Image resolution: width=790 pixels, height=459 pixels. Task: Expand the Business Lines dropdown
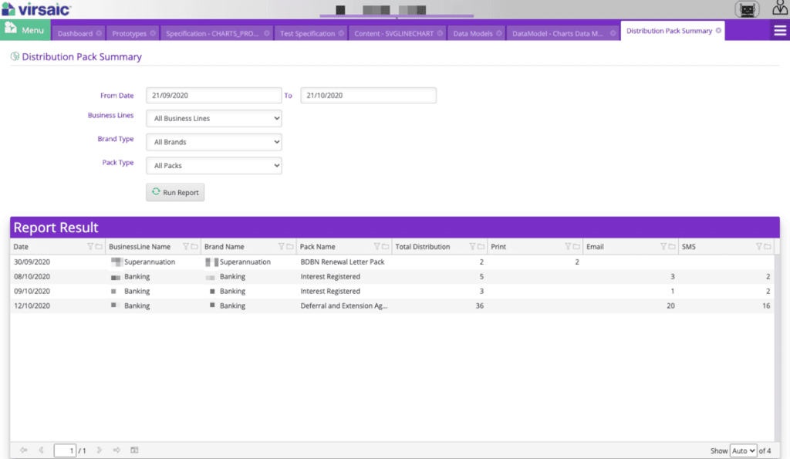coord(214,119)
